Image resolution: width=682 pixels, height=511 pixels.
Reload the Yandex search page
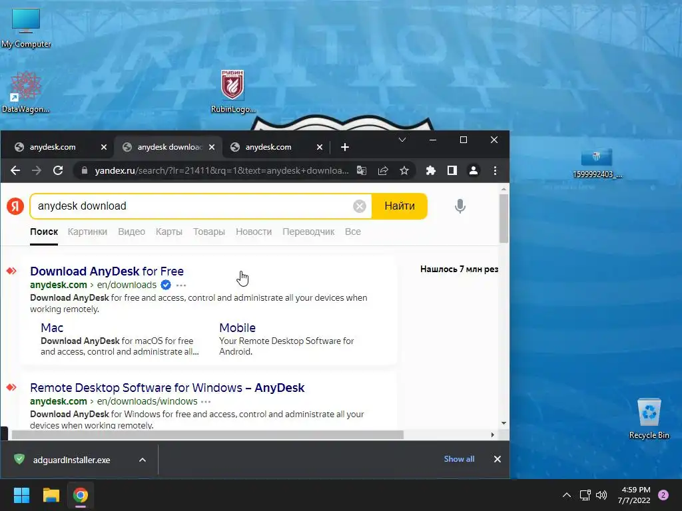pos(58,171)
